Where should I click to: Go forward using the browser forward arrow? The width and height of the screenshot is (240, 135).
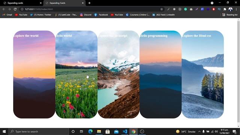pyautogui.click(x=9, y=9)
